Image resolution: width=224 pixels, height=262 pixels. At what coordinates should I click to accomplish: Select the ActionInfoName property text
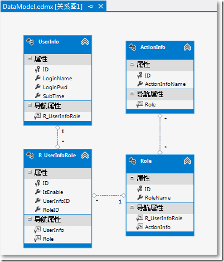click(165, 84)
